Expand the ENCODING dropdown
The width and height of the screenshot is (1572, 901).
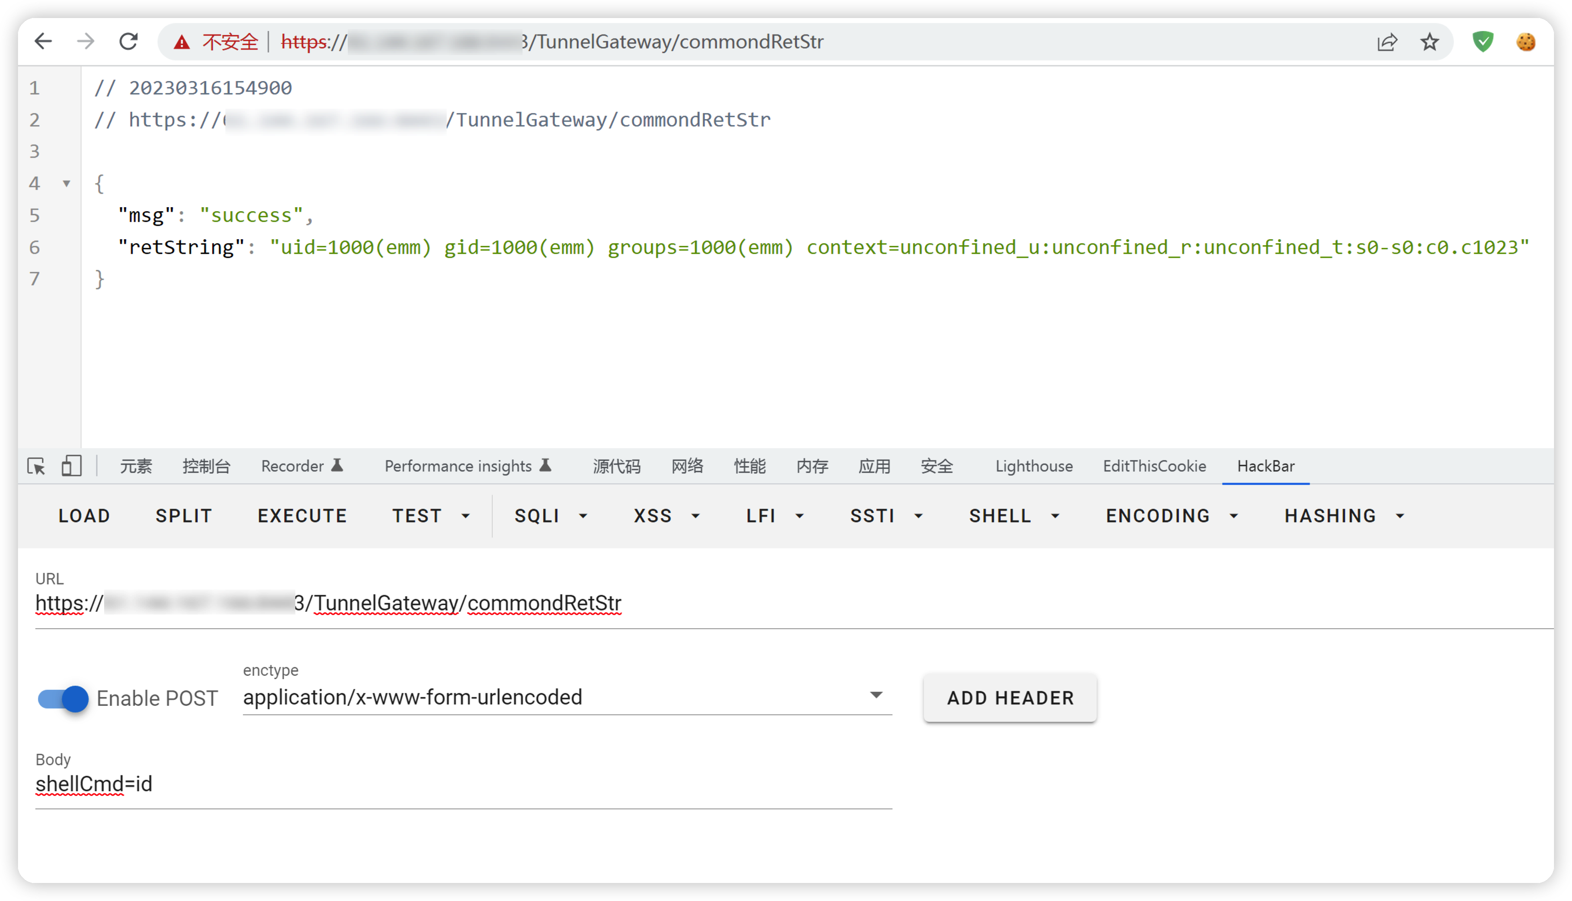pyautogui.click(x=1171, y=516)
